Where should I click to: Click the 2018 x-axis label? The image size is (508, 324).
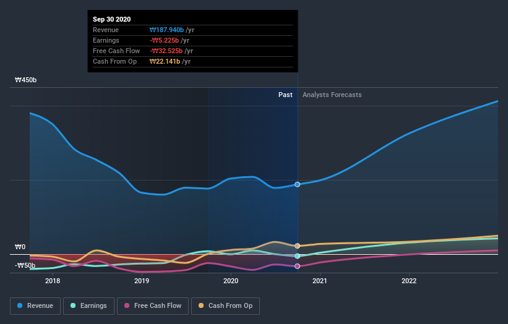(53, 281)
